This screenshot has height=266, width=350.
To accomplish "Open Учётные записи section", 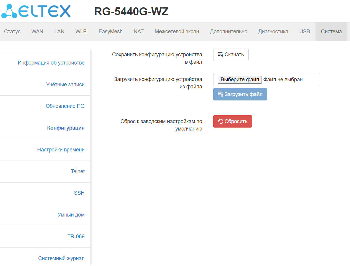I will 65,85.
